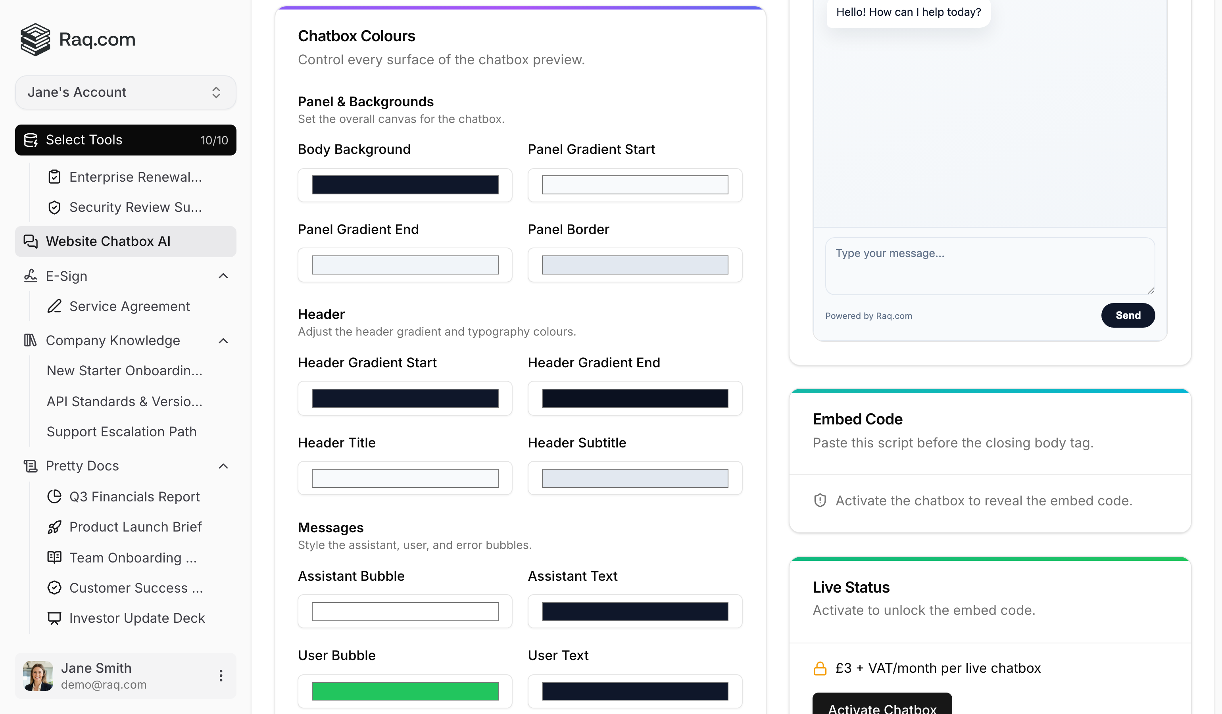Open the kebab menu next to Jane Smith

click(221, 675)
